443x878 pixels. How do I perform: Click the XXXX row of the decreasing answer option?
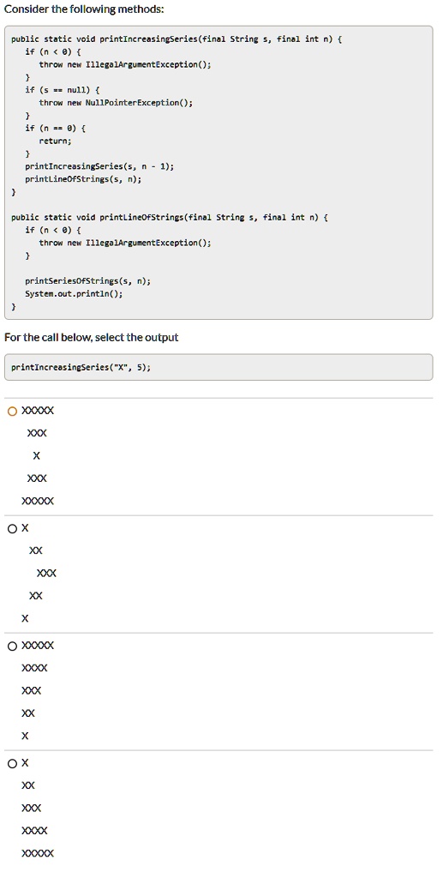click(34, 668)
